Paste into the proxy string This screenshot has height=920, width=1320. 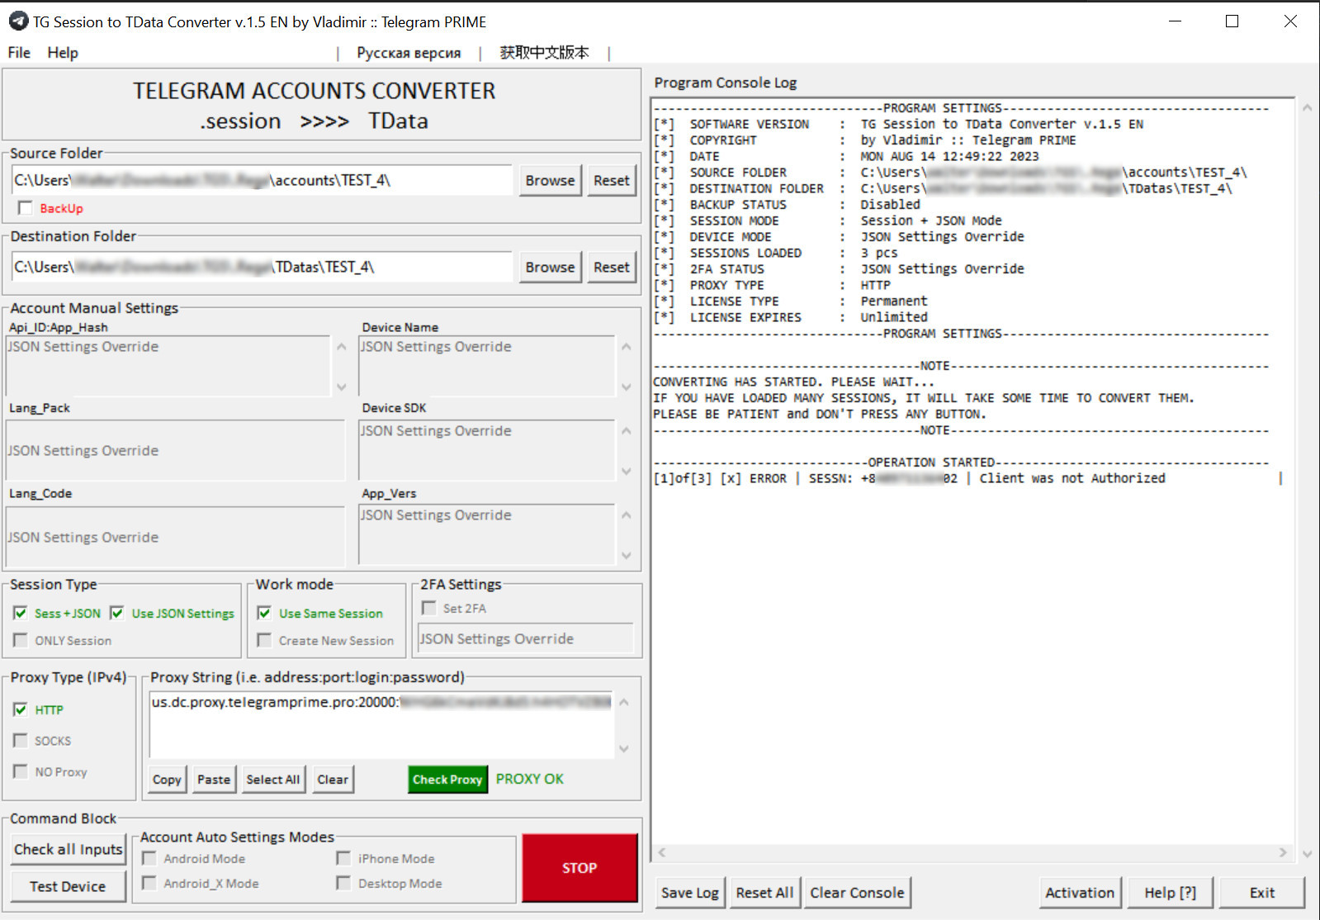click(x=214, y=780)
